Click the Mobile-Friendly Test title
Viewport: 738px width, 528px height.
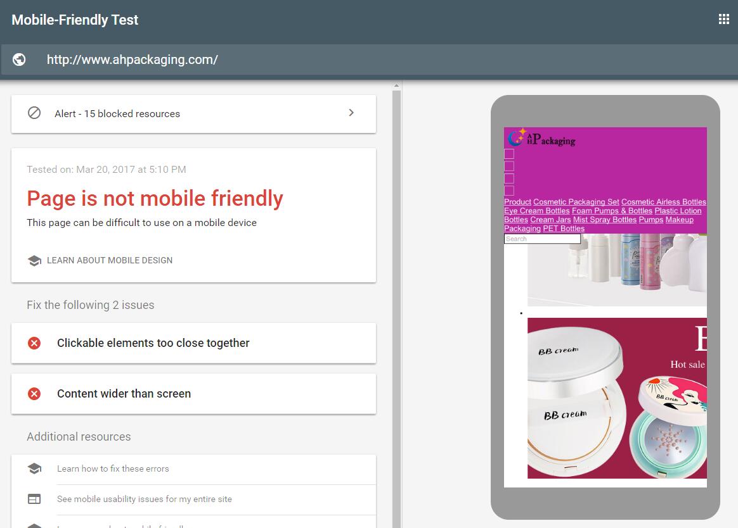pos(75,20)
